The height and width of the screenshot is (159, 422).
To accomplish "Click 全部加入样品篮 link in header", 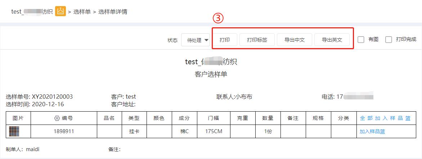I will [385, 118].
